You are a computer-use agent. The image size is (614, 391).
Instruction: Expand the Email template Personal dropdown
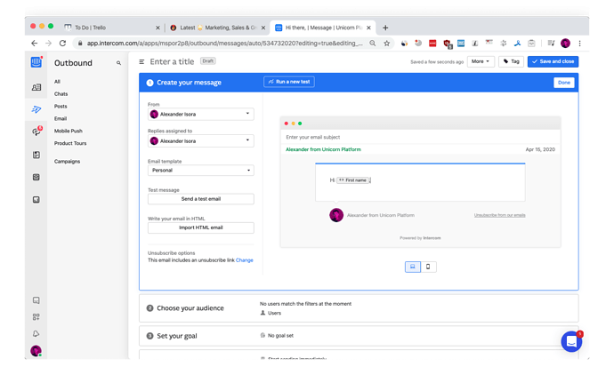[200, 170]
